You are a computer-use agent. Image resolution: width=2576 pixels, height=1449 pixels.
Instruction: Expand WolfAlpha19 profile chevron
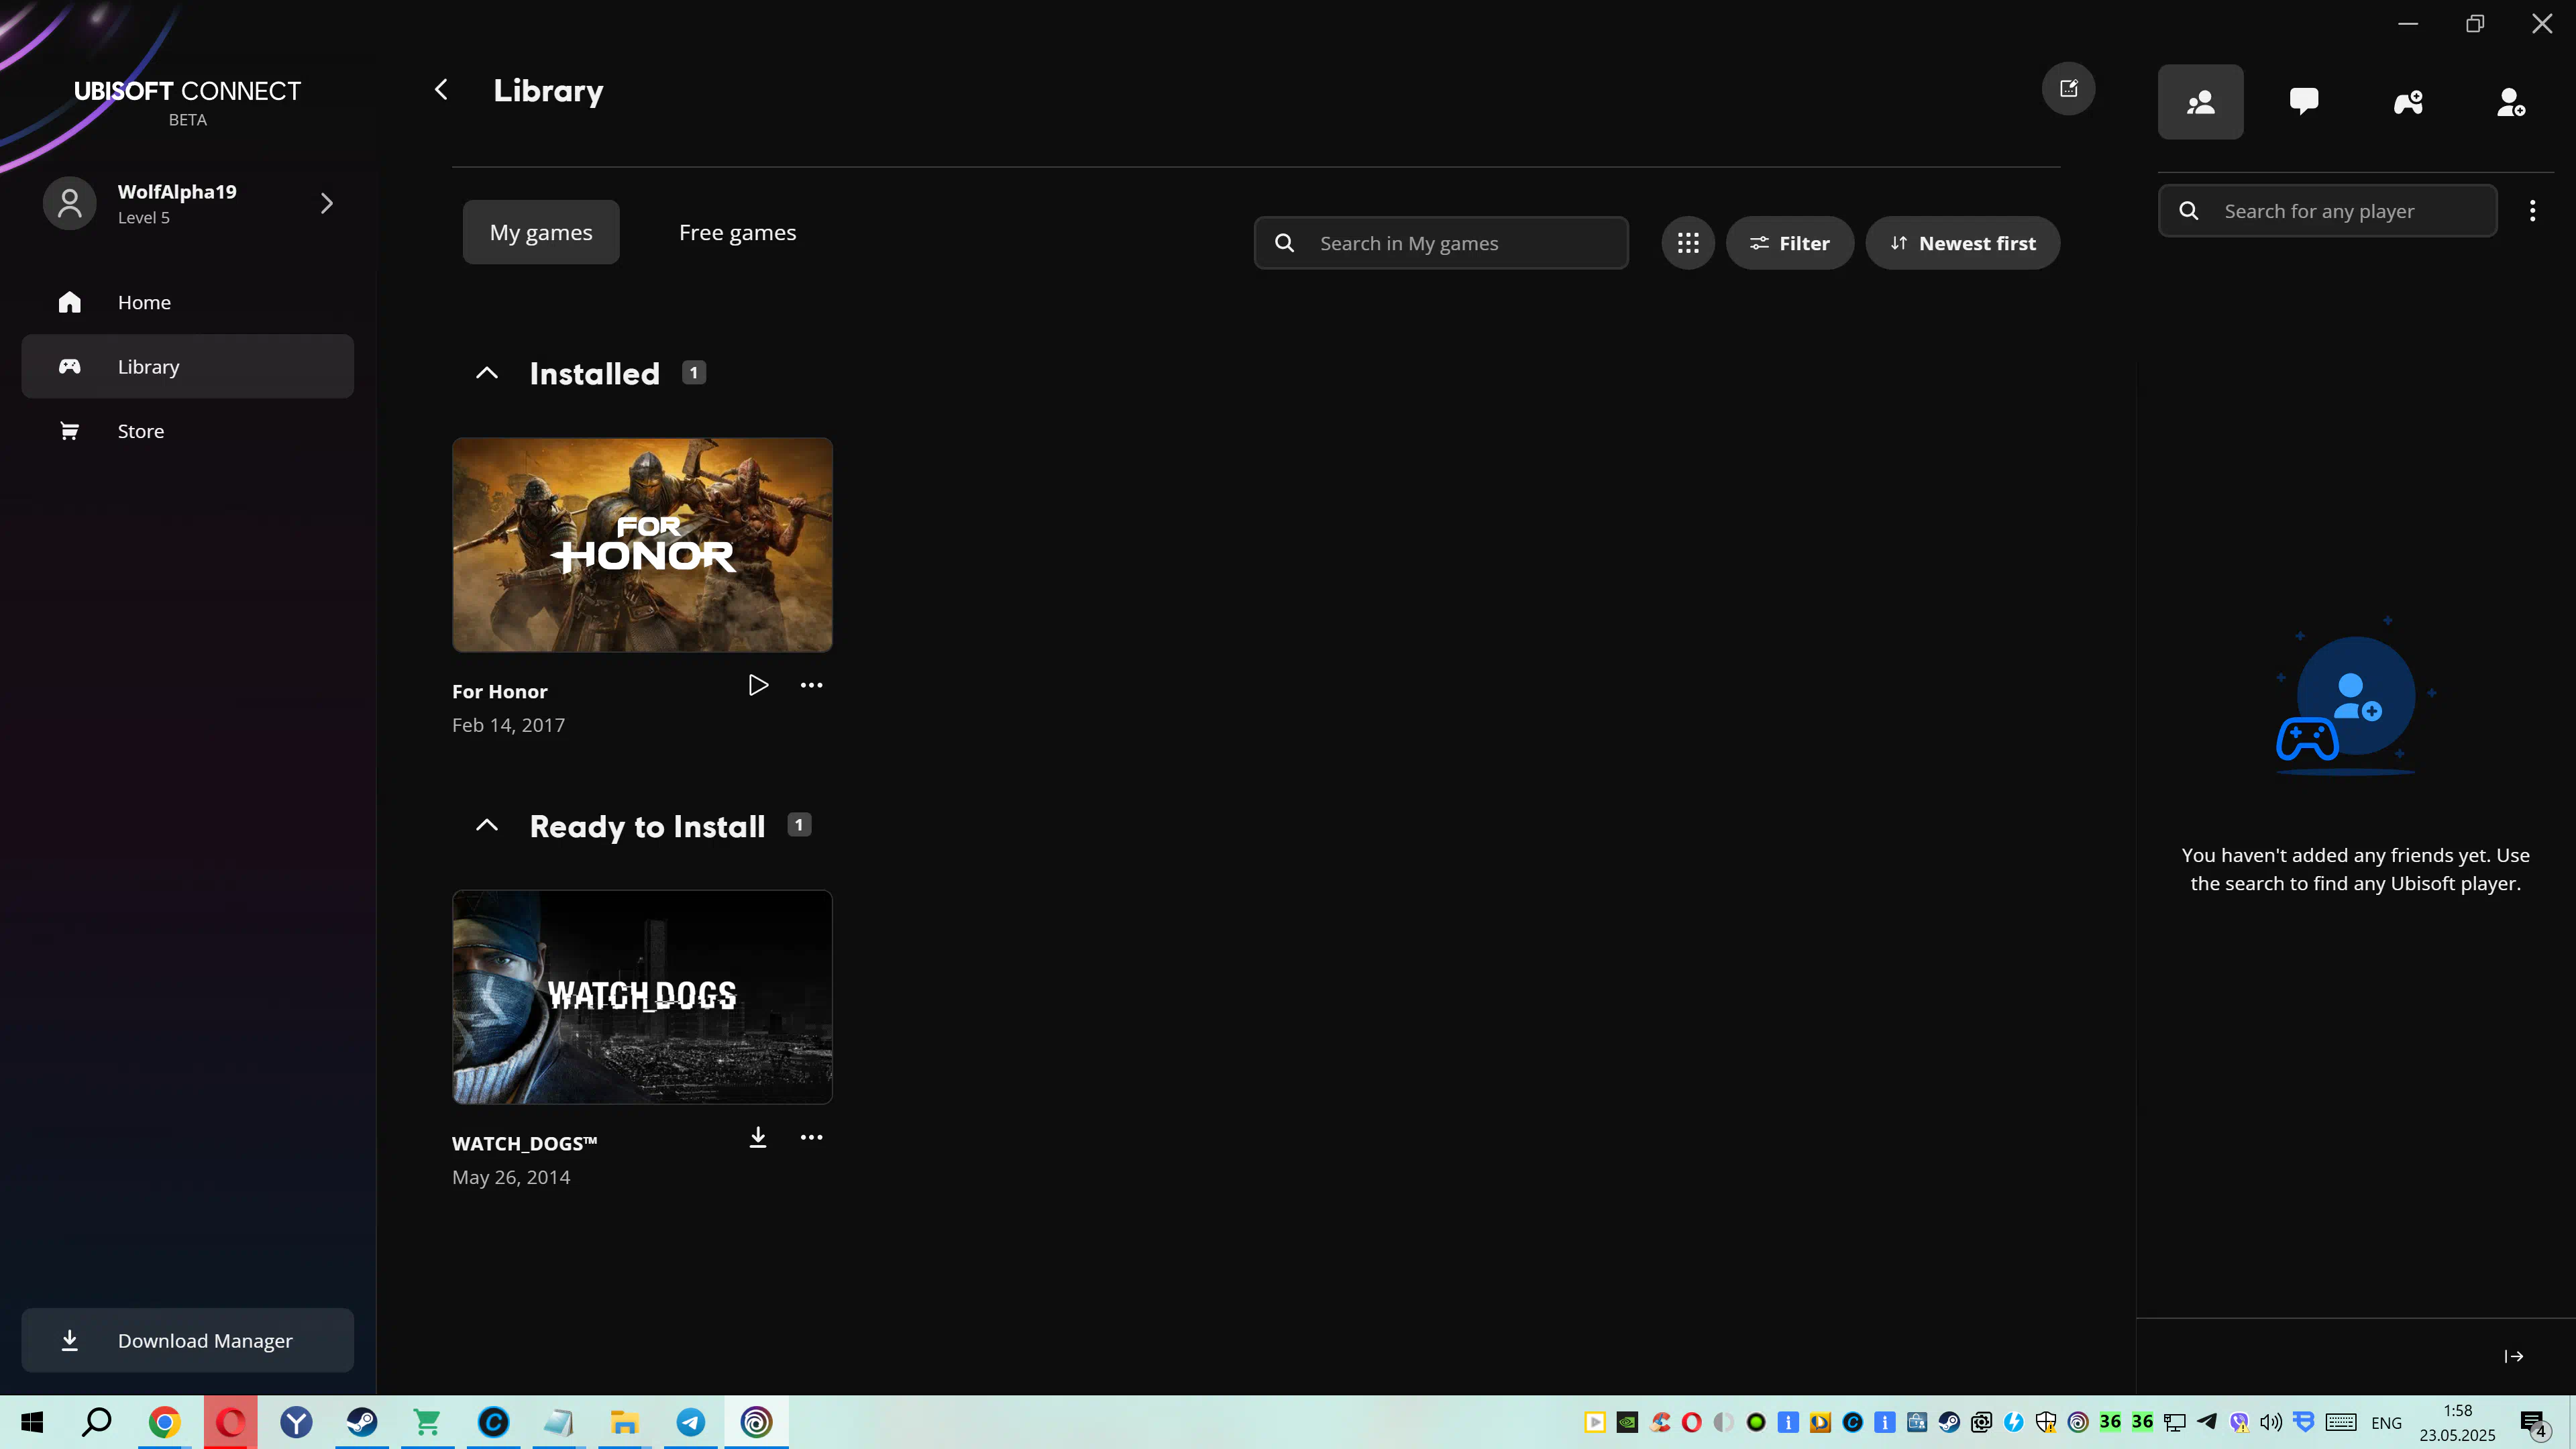point(327,203)
